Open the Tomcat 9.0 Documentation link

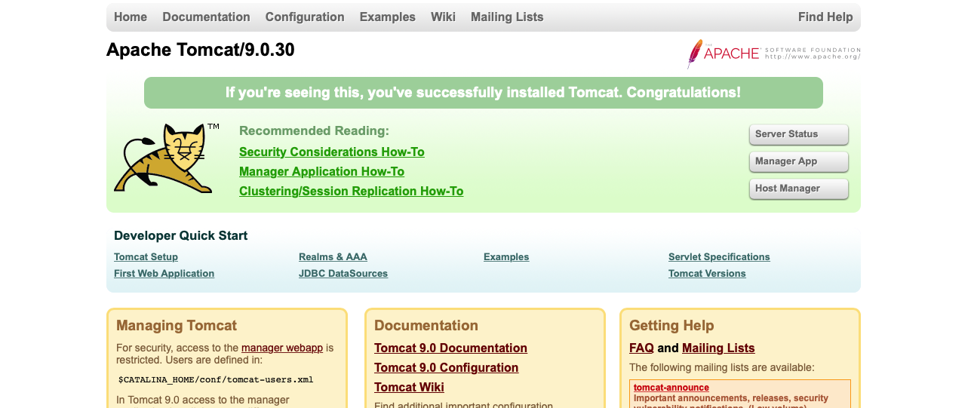point(450,348)
